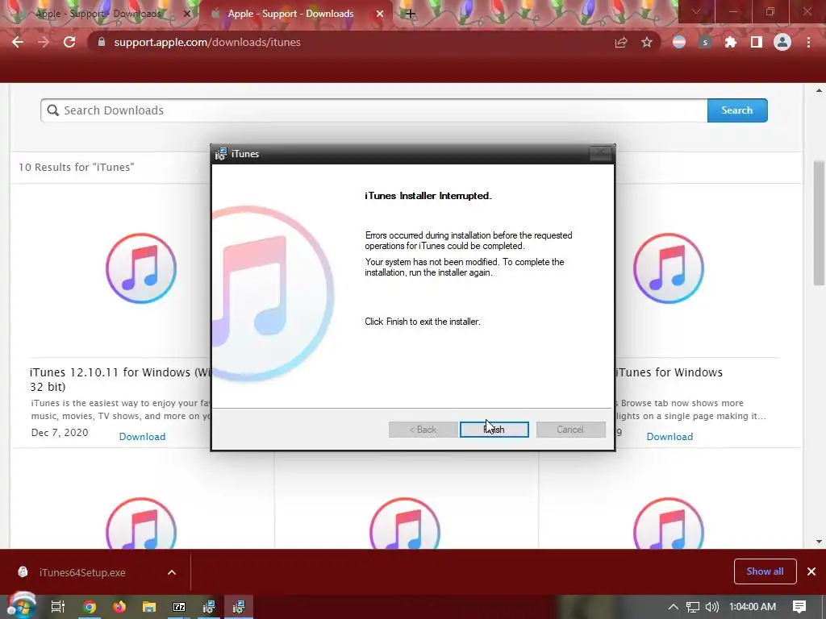This screenshot has width=826, height=619.
Task: Click the "iTunes Installer Interrupted." heading
Action: (428, 196)
